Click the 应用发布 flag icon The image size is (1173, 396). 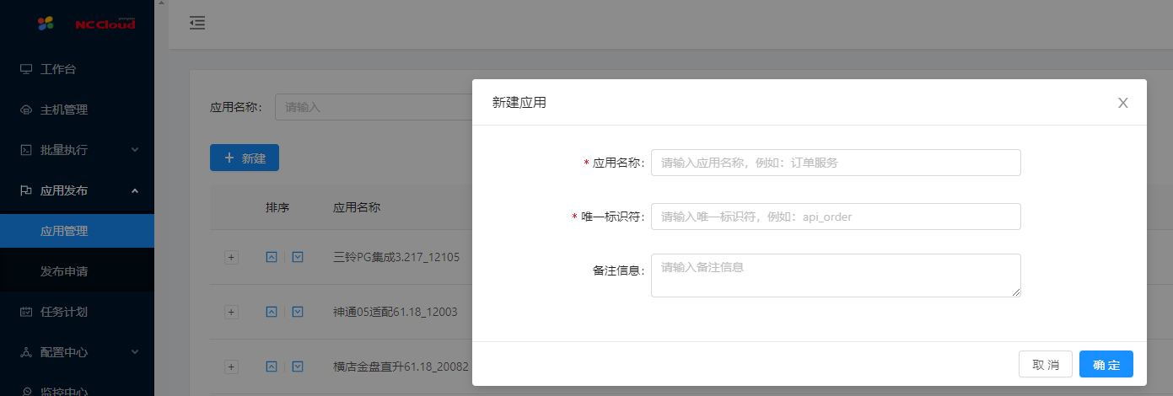tap(26, 190)
